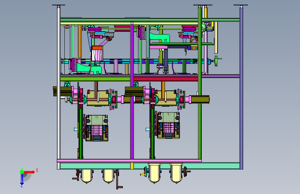
Task: Select the blue-violet vertical frame post
Action: [x=241, y=88]
